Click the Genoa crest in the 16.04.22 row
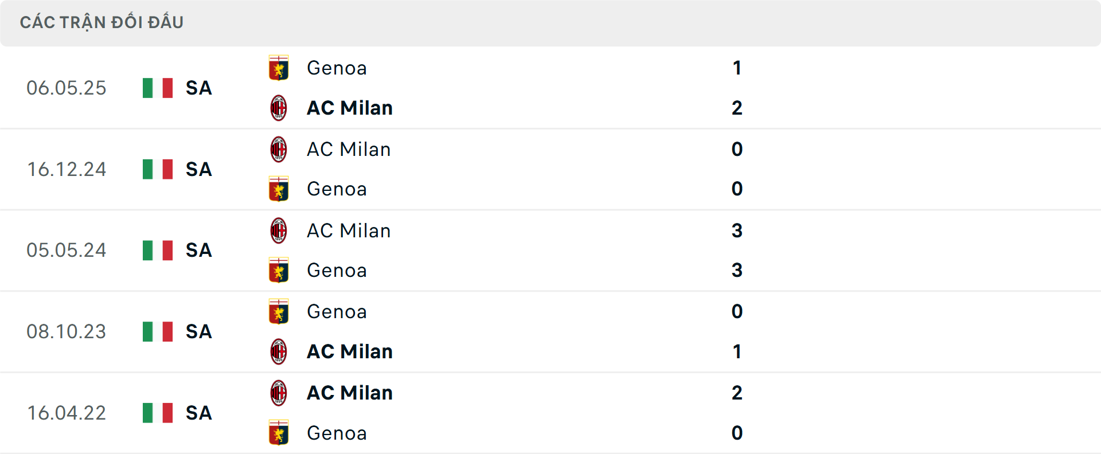1101x454 pixels. (x=279, y=433)
